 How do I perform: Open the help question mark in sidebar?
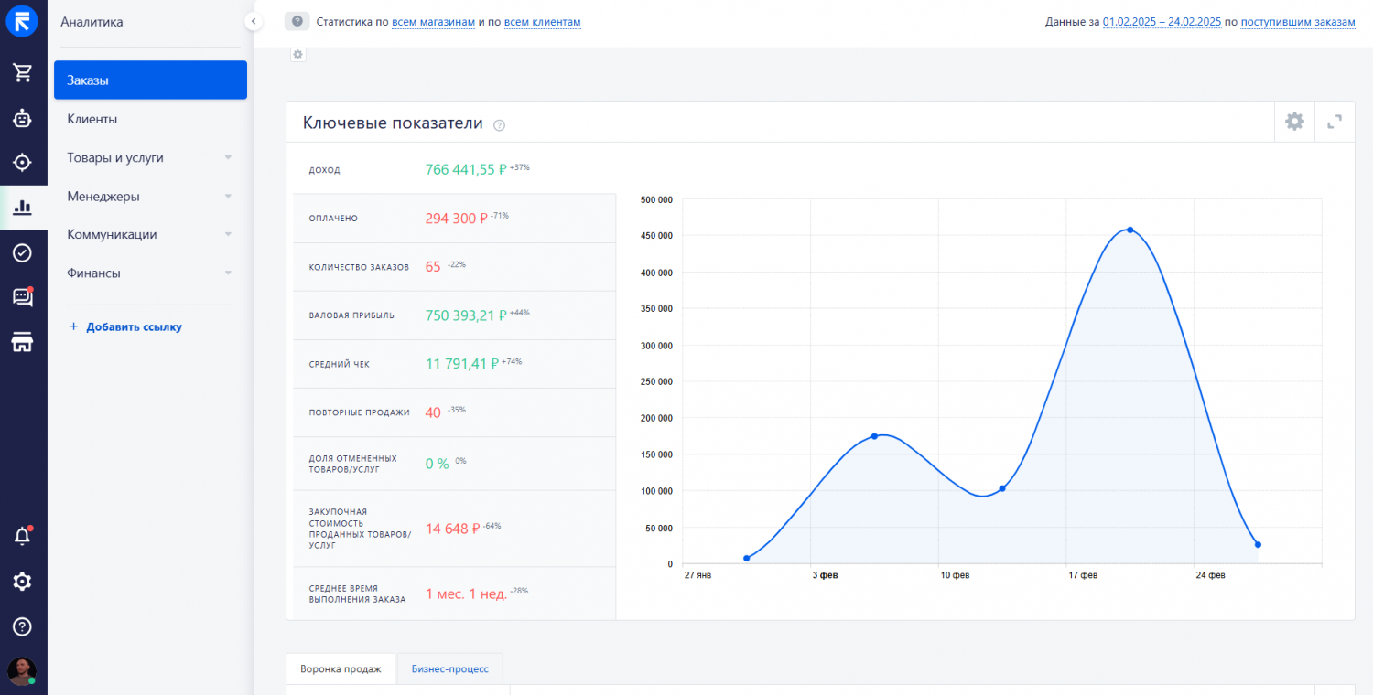coord(23,626)
